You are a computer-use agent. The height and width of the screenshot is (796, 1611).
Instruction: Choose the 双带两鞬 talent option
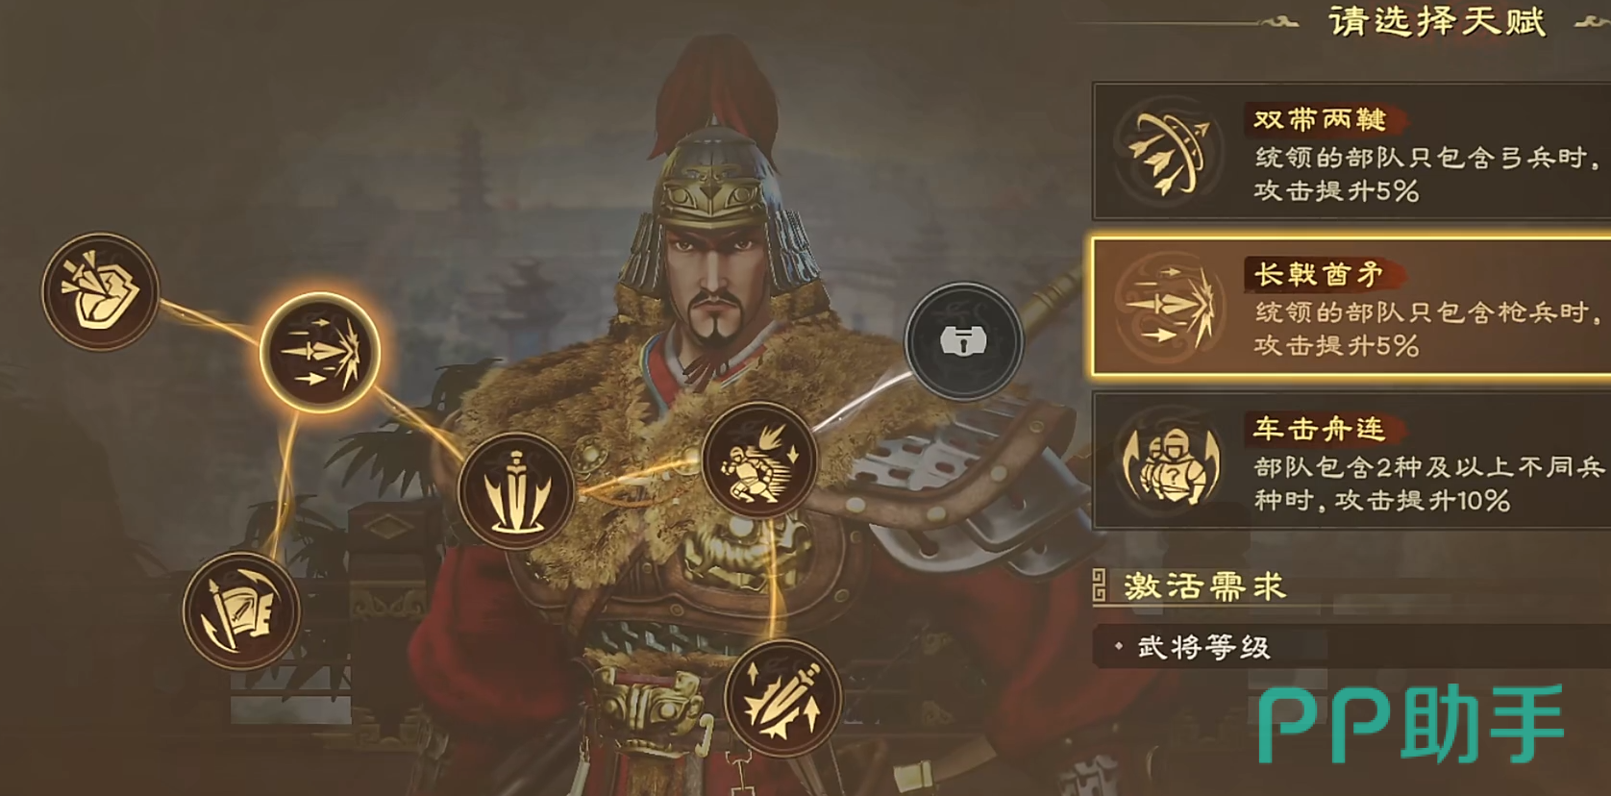pos(1351,152)
